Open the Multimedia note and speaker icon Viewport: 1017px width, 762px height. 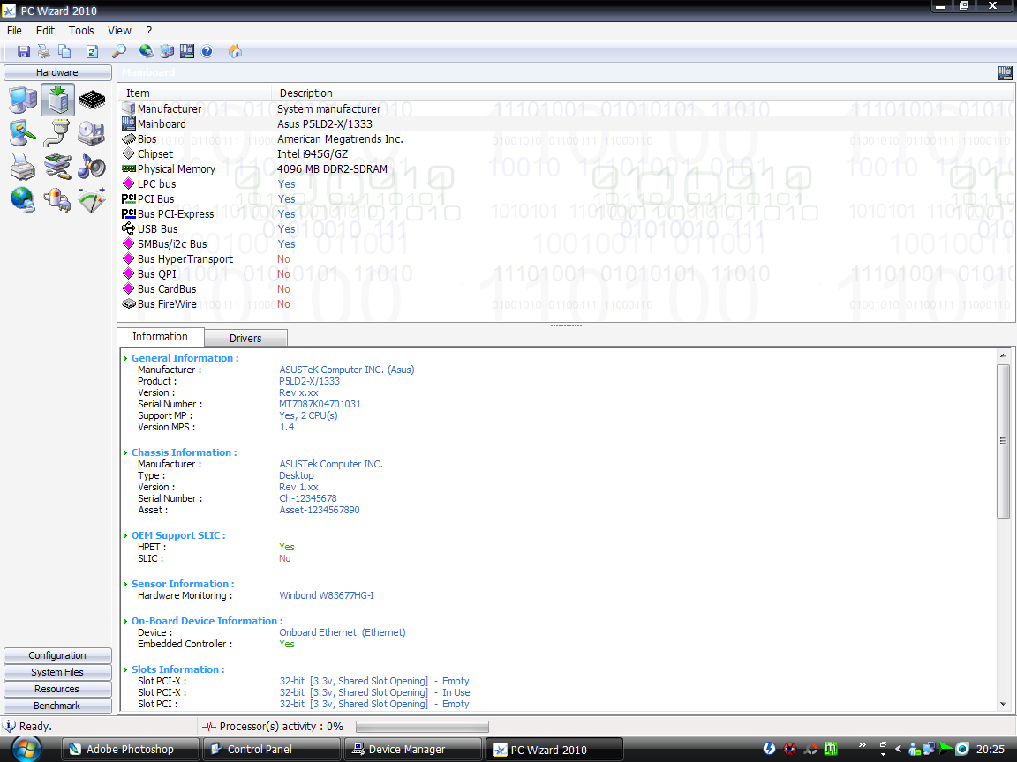[x=92, y=167]
